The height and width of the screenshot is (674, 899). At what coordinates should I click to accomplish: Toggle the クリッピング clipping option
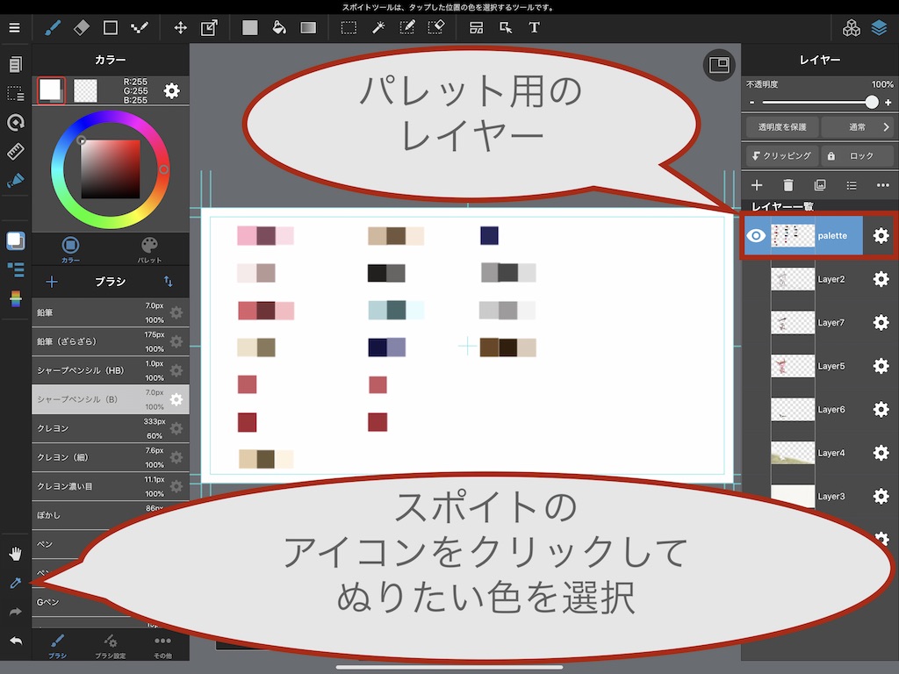[x=782, y=155]
